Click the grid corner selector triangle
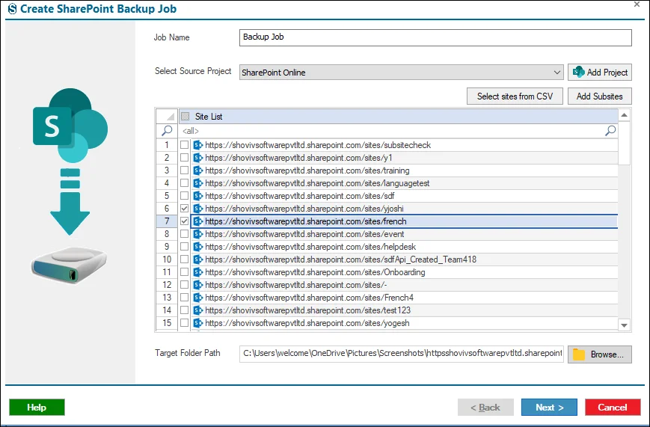Screen dimensions: 650x427 [x=167, y=117]
